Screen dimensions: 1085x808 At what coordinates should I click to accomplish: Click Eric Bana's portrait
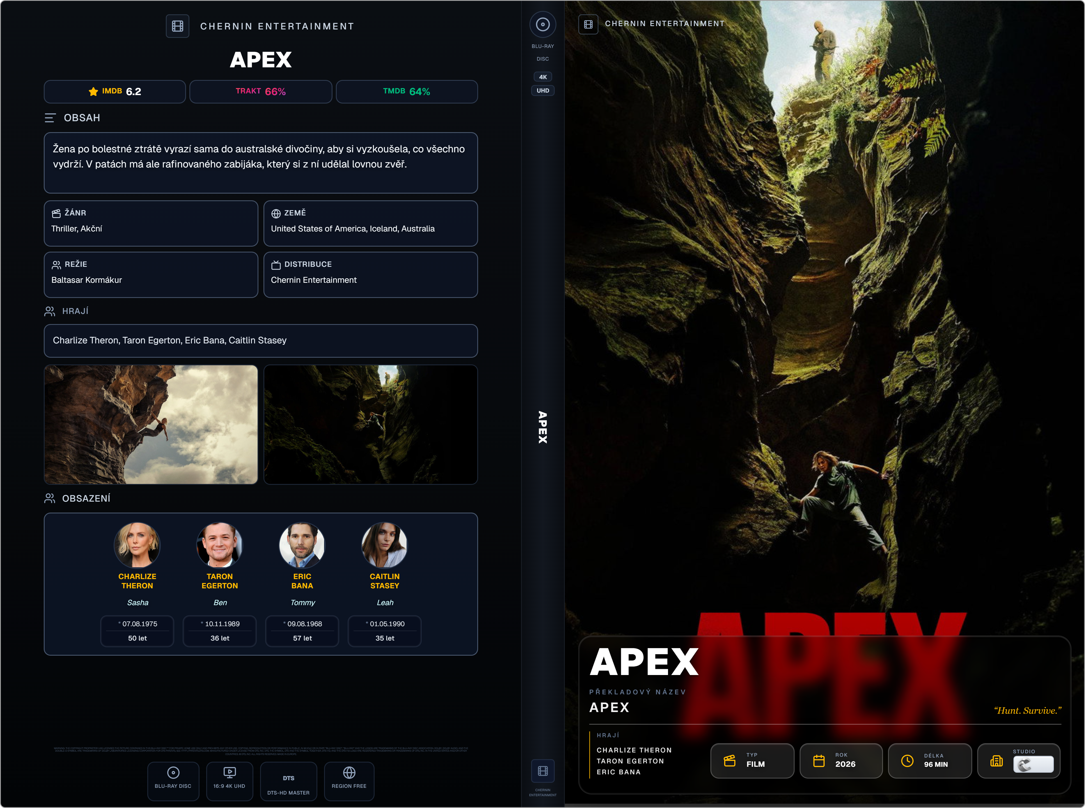302,545
